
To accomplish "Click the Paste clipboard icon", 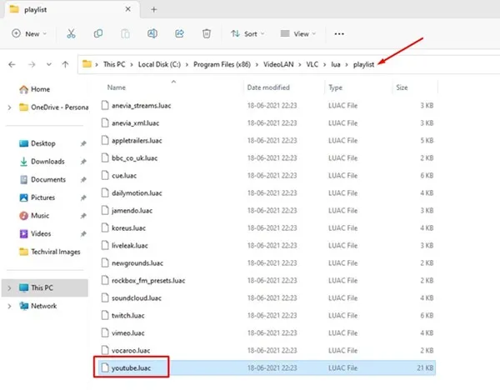I will point(125,33).
